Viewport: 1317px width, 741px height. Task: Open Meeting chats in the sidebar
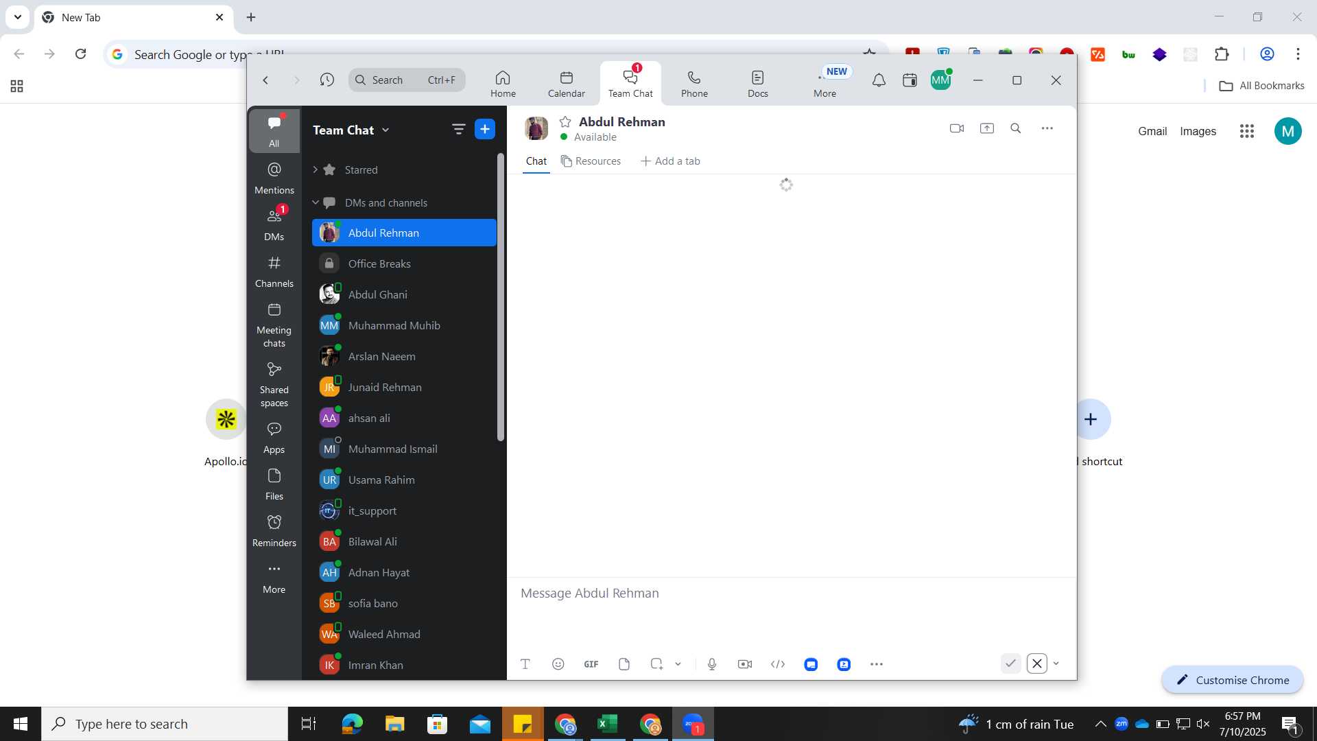[x=274, y=325]
